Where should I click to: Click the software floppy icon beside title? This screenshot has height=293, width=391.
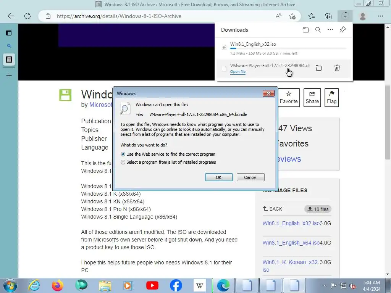coord(65,95)
